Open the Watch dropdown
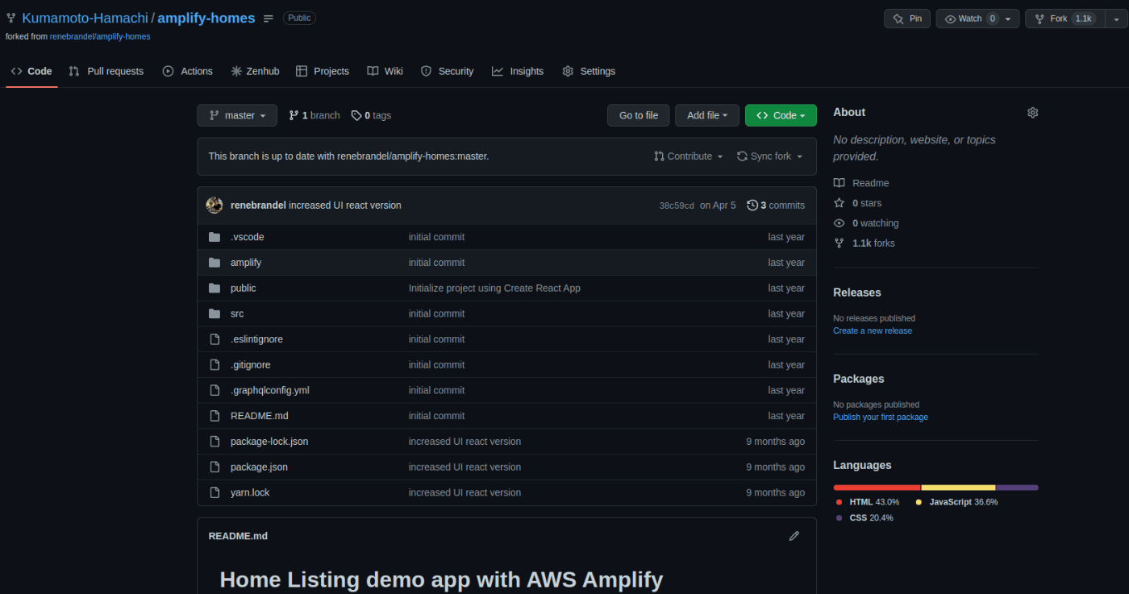The image size is (1129, 594). click(977, 19)
